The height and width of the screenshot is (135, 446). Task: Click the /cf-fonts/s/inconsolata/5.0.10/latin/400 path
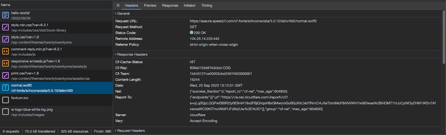42,91
